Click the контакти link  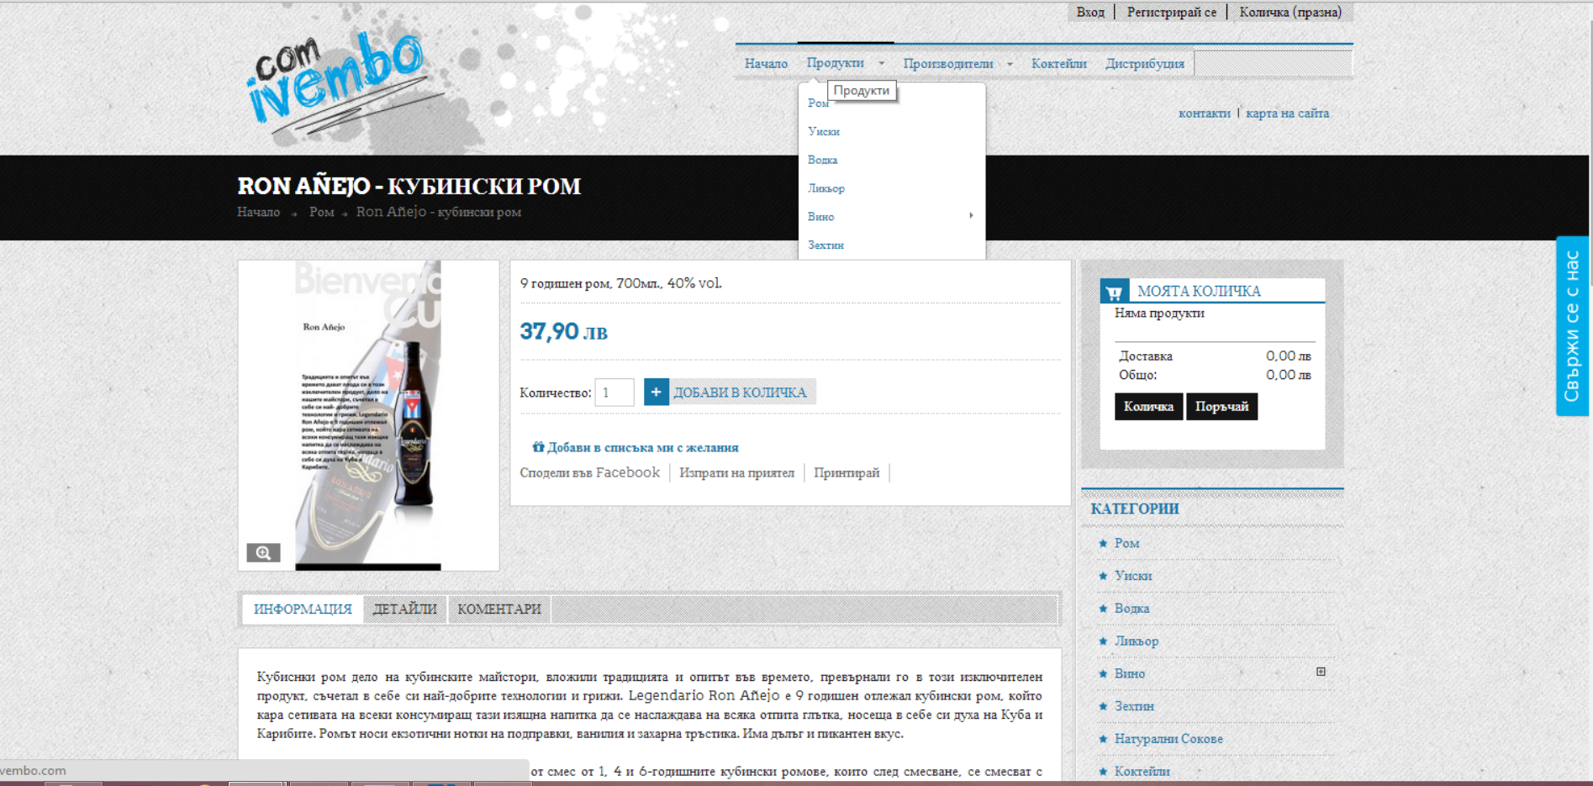(1204, 113)
